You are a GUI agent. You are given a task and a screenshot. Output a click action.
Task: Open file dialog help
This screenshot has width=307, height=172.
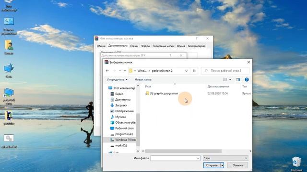tap(247, 80)
